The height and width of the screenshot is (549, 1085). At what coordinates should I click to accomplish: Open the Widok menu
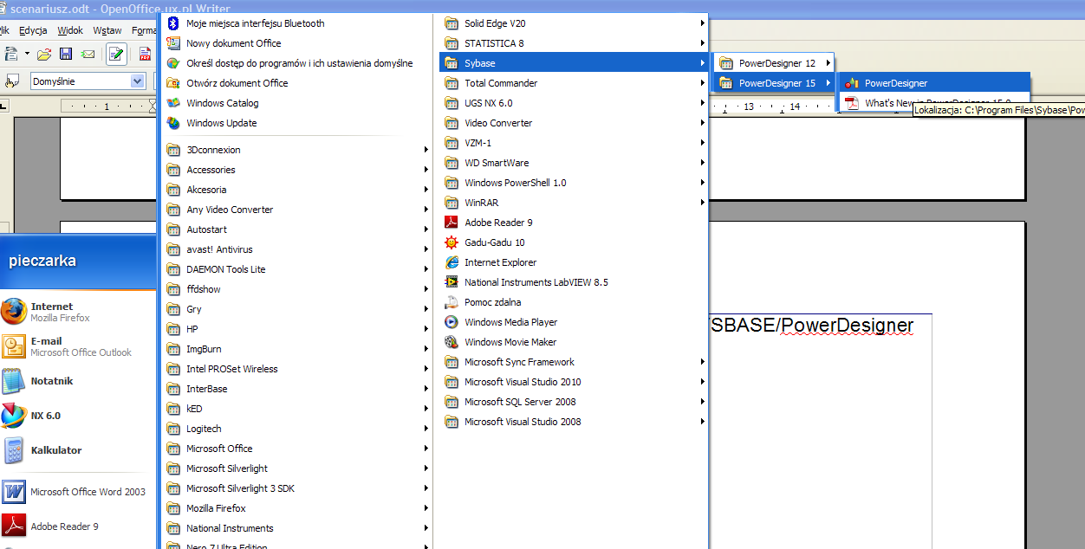click(x=70, y=30)
